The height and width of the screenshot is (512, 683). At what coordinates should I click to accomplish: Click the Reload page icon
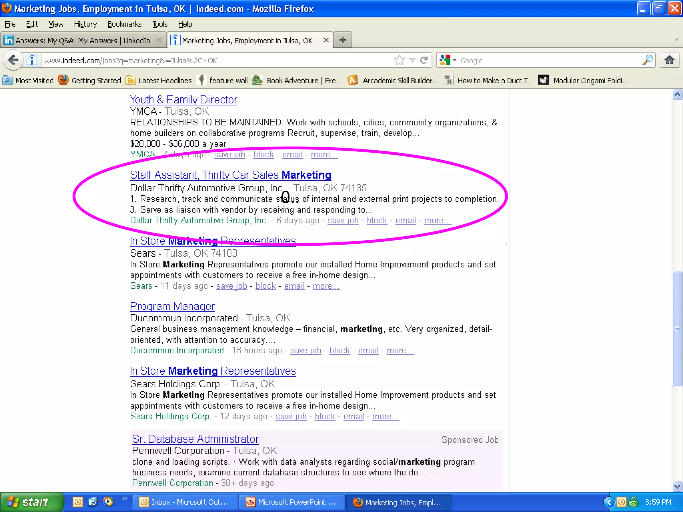point(424,60)
